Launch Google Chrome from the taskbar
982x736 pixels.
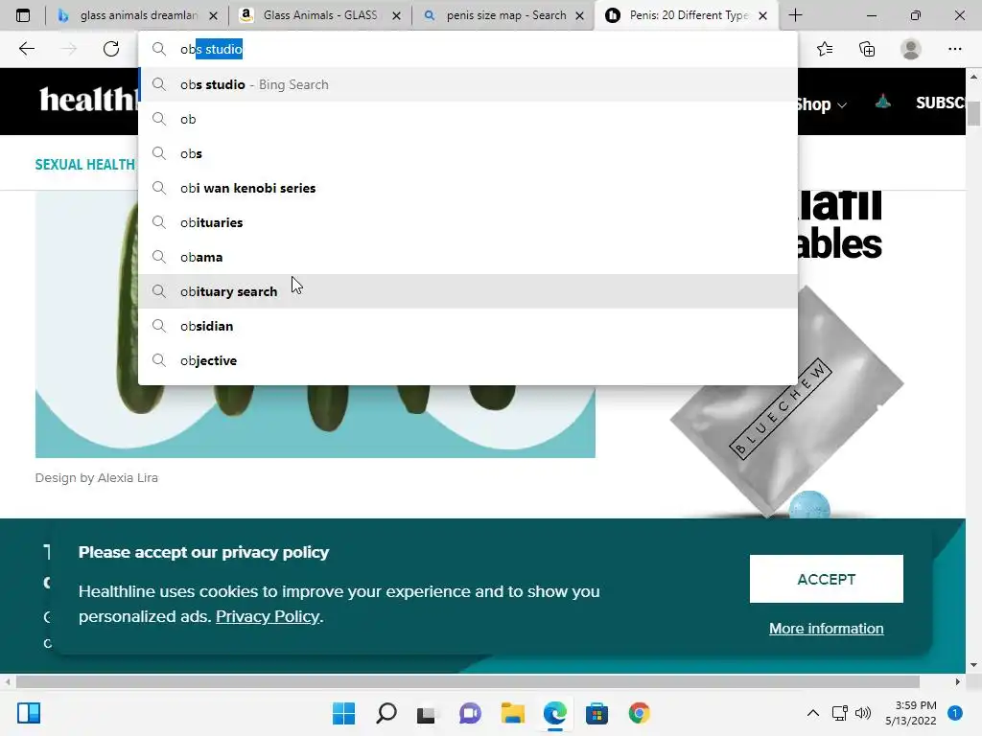[639, 713]
